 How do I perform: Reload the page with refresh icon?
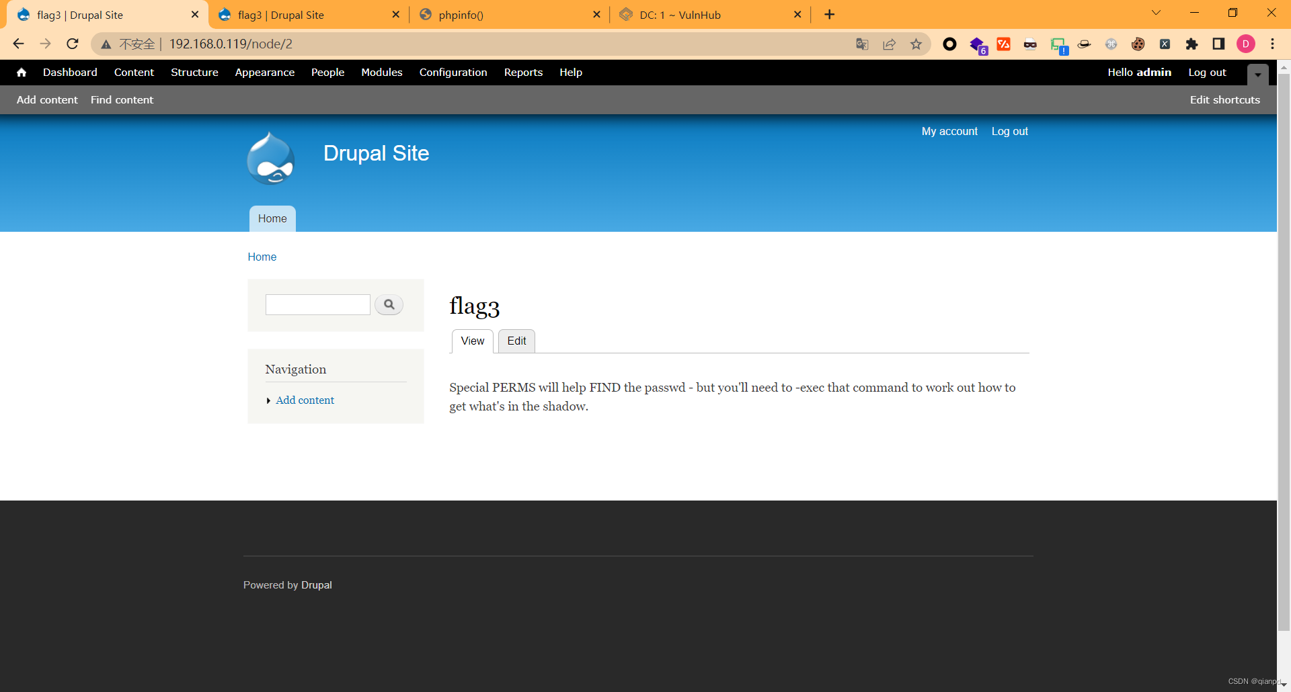[73, 44]
